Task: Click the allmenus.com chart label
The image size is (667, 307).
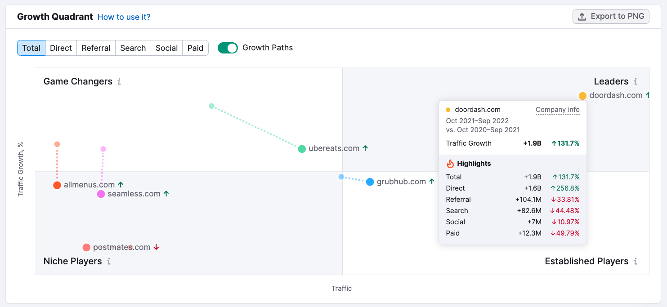Action: [89, 185]
